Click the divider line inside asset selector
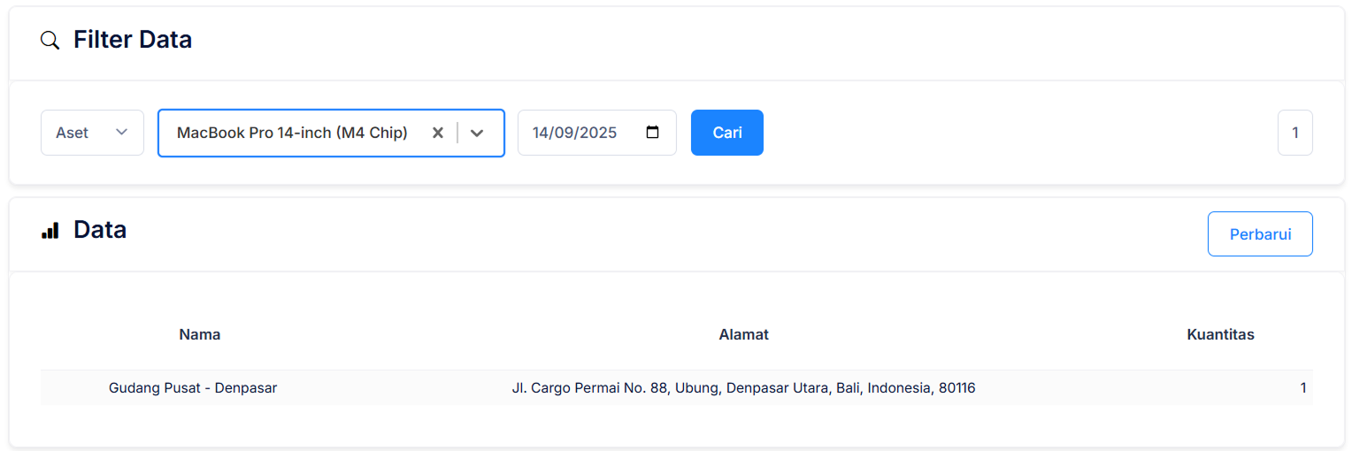The height and width of the screenshot is (451, 1352). click(457, 133)
